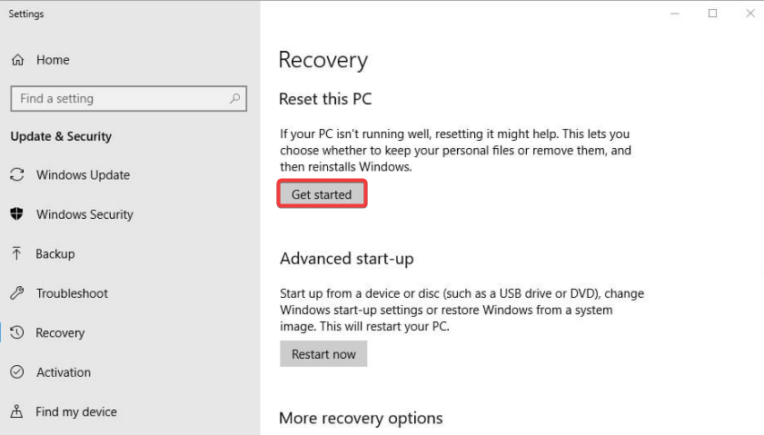This screenshot has height=435, width=764.
Task: Maximize the Settings window
Action: point(712,14)
